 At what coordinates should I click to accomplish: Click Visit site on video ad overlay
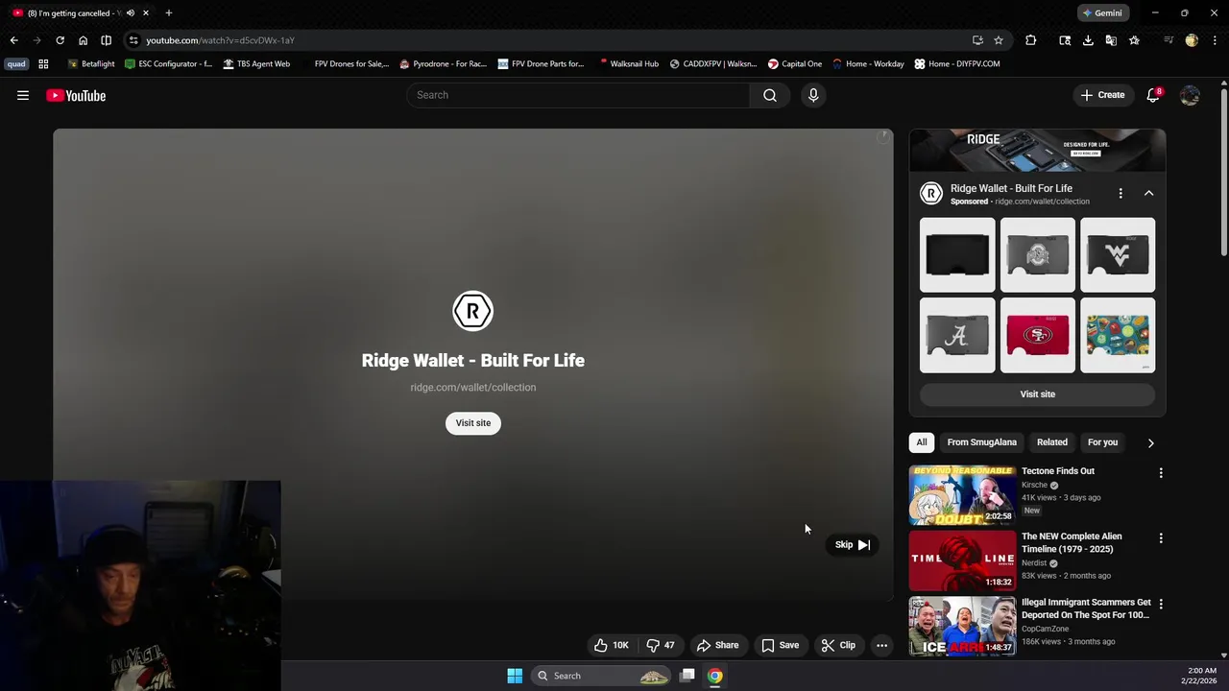473,422
